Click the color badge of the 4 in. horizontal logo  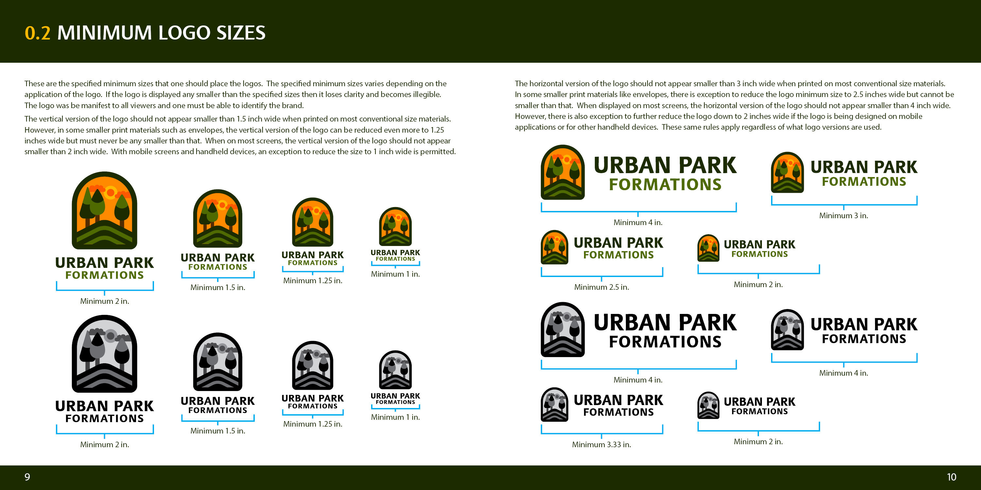(x=562, y=172)
